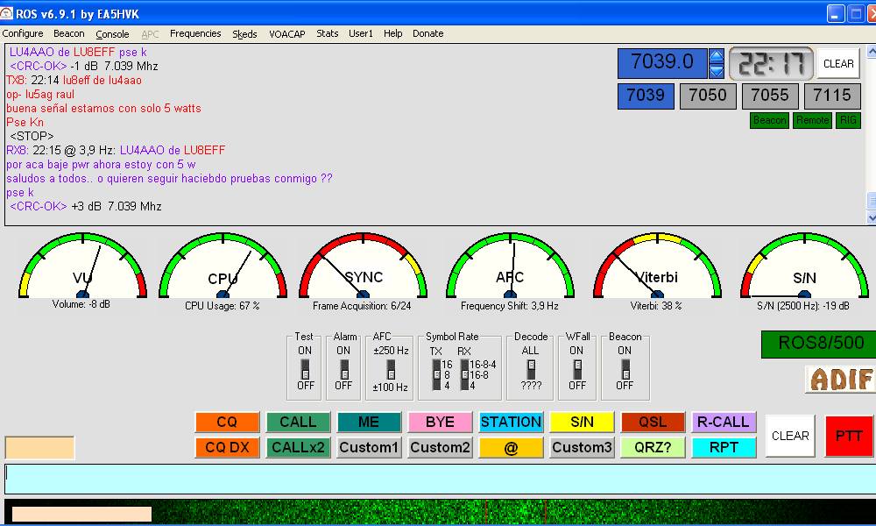This screenshot has width=876, height=526.
Task: Click the ROS app icon in title bar
Action: pyautogui.click(x=6, y=12)
